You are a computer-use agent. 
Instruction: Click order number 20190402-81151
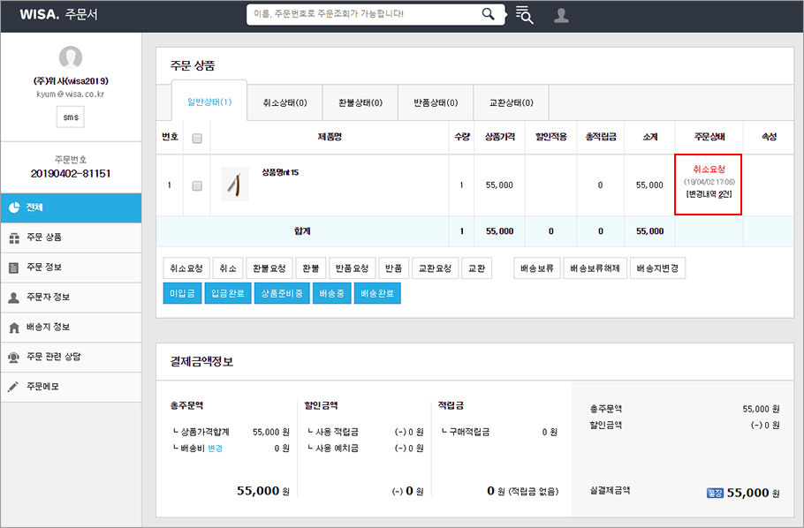(x=71, y=174)
